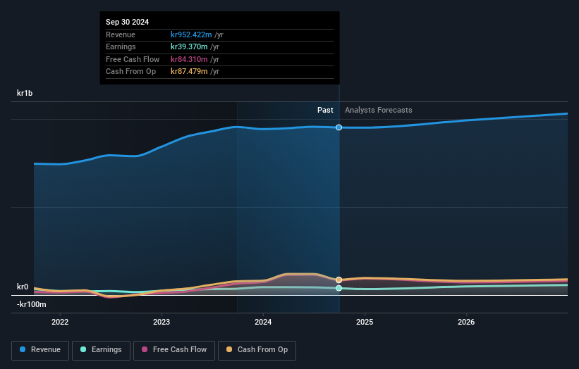
Task: Toggle the Earnings legend button
Action: click(101, 350)
